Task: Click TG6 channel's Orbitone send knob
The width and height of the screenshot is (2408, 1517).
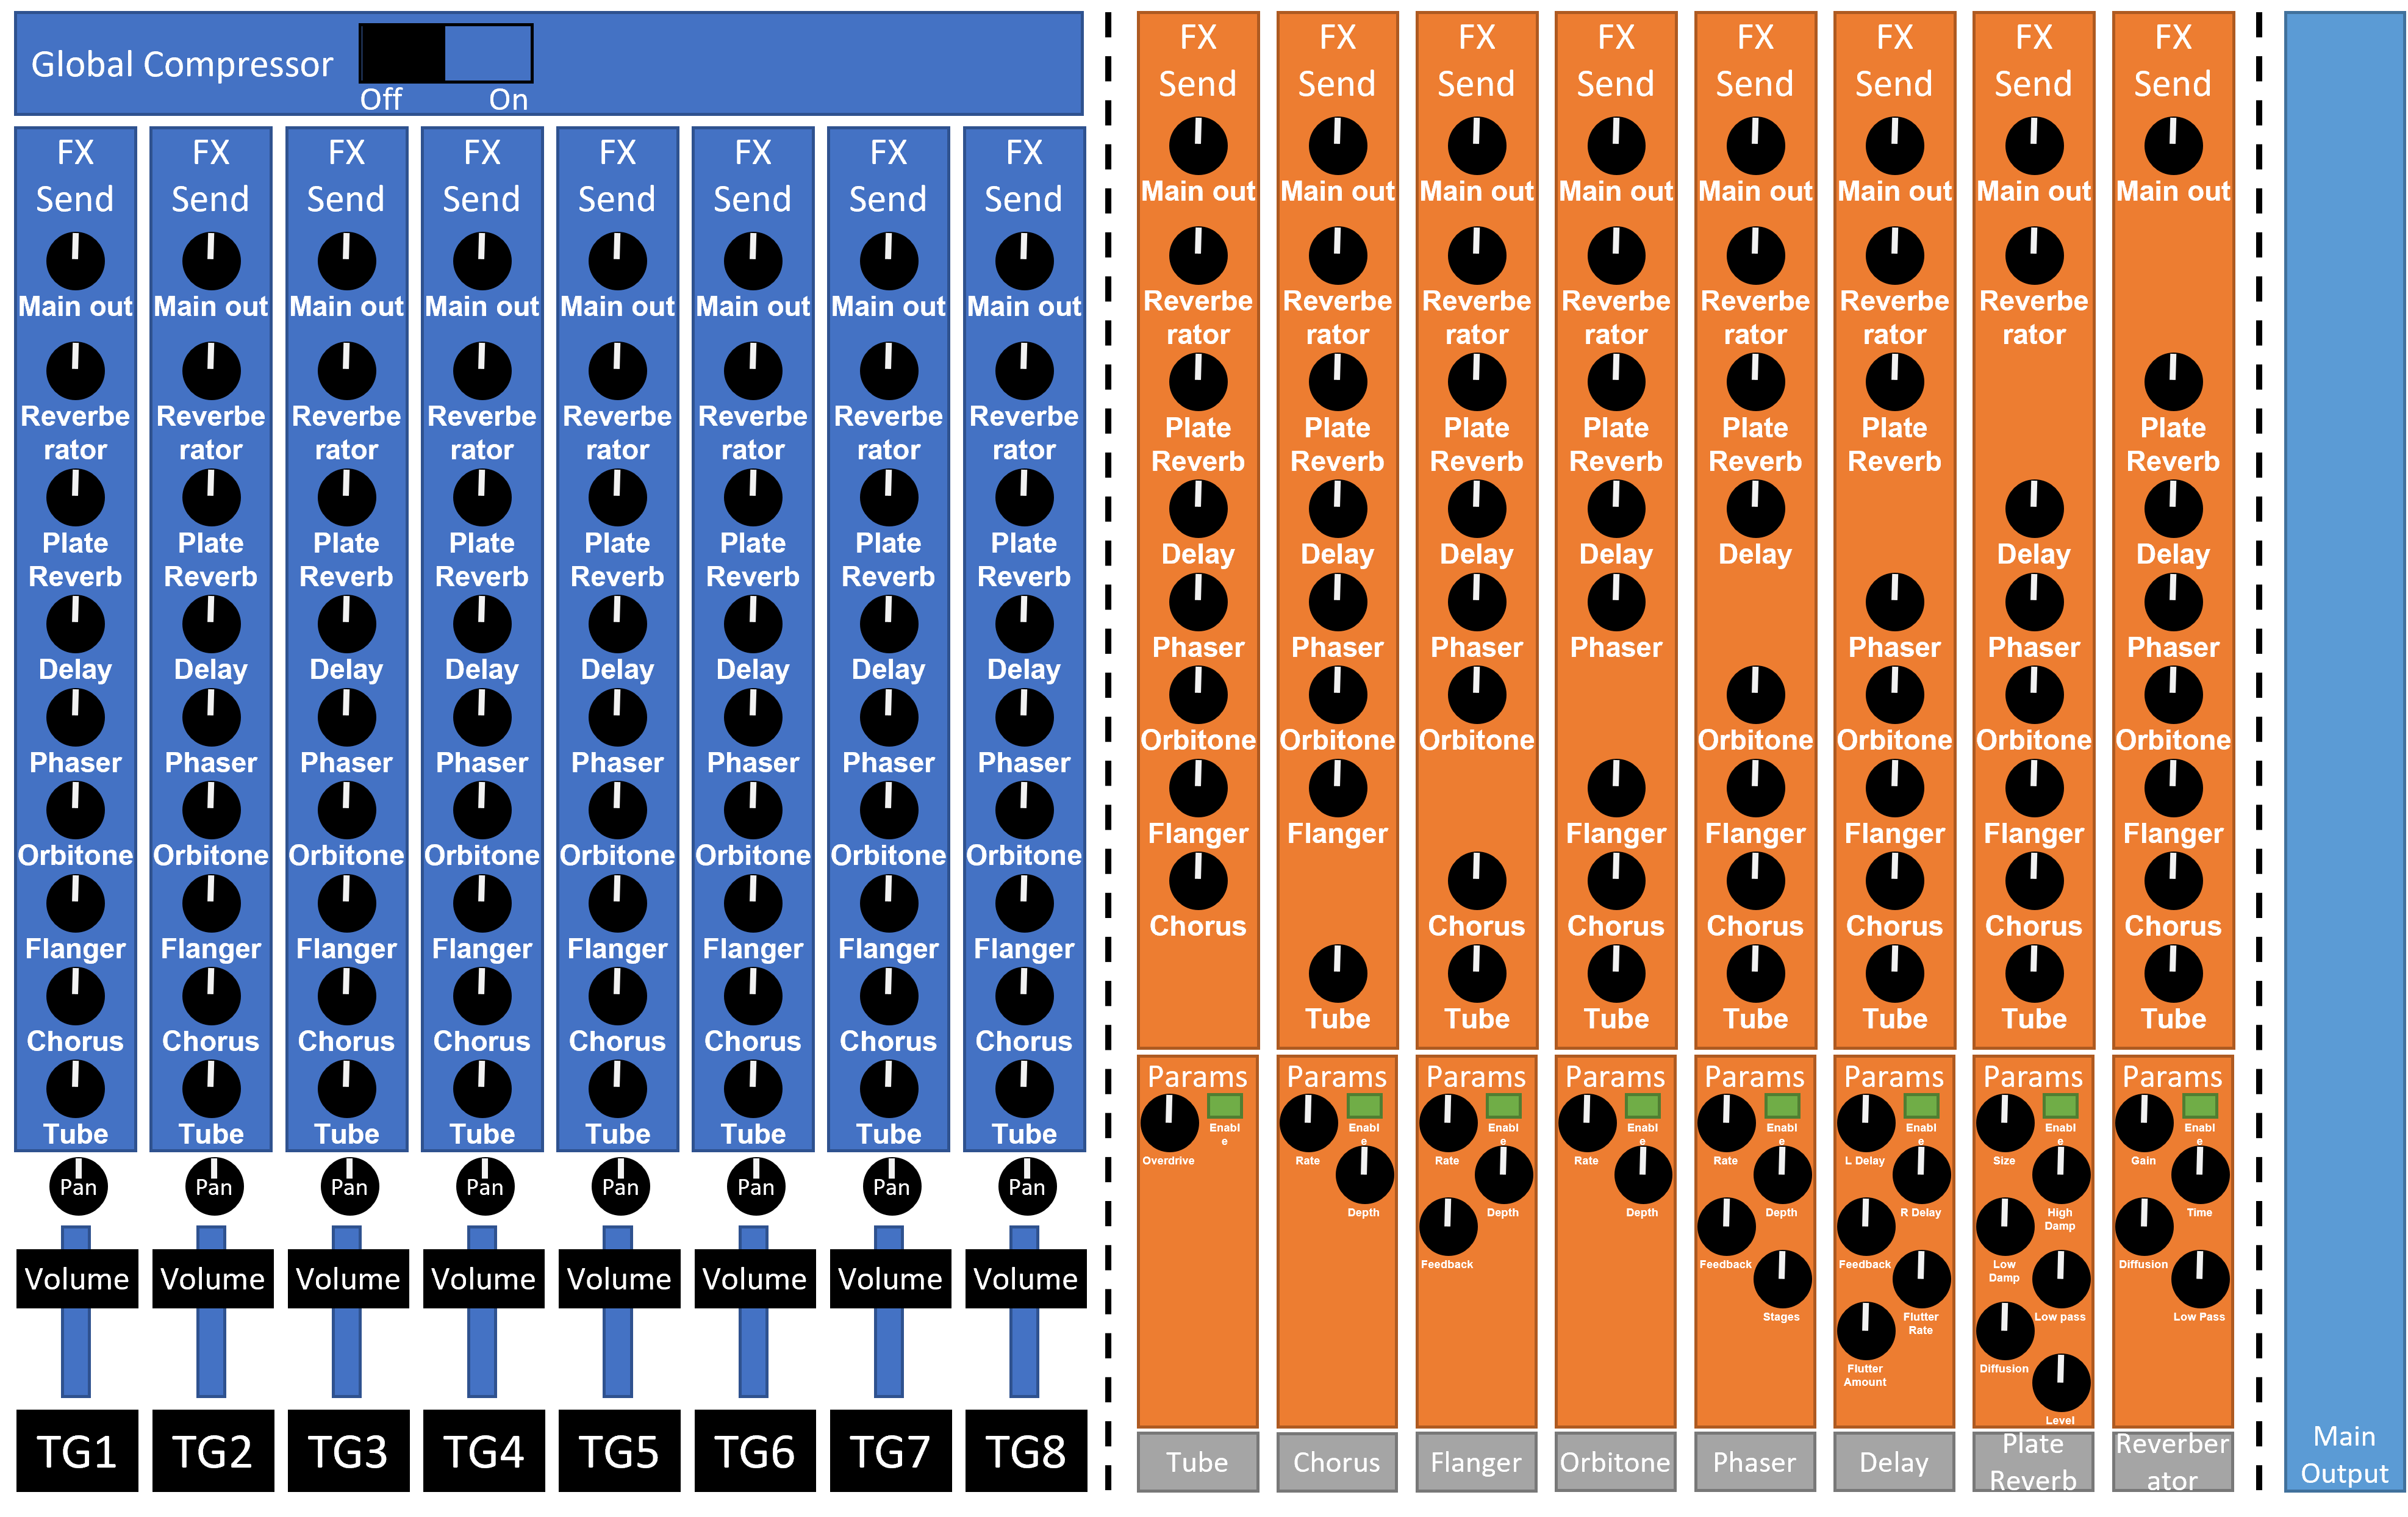Action: pos(753,809)
